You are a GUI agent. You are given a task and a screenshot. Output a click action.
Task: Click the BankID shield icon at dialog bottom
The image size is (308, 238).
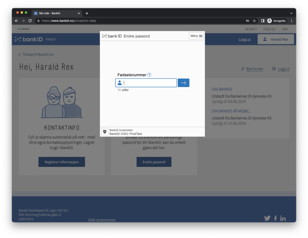click(x=105, y=132)
